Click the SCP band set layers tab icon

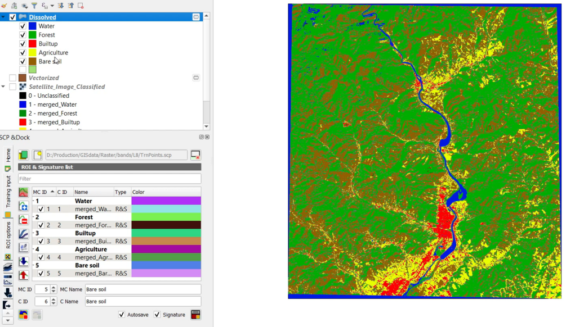(7, 267)
